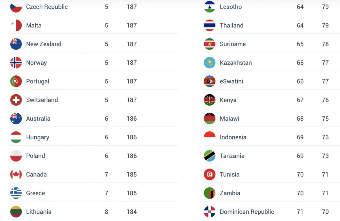This screenshot has height=221, width=340.
Task: Select the New Zealand flag icon
Action: click(x=16, y=44)
